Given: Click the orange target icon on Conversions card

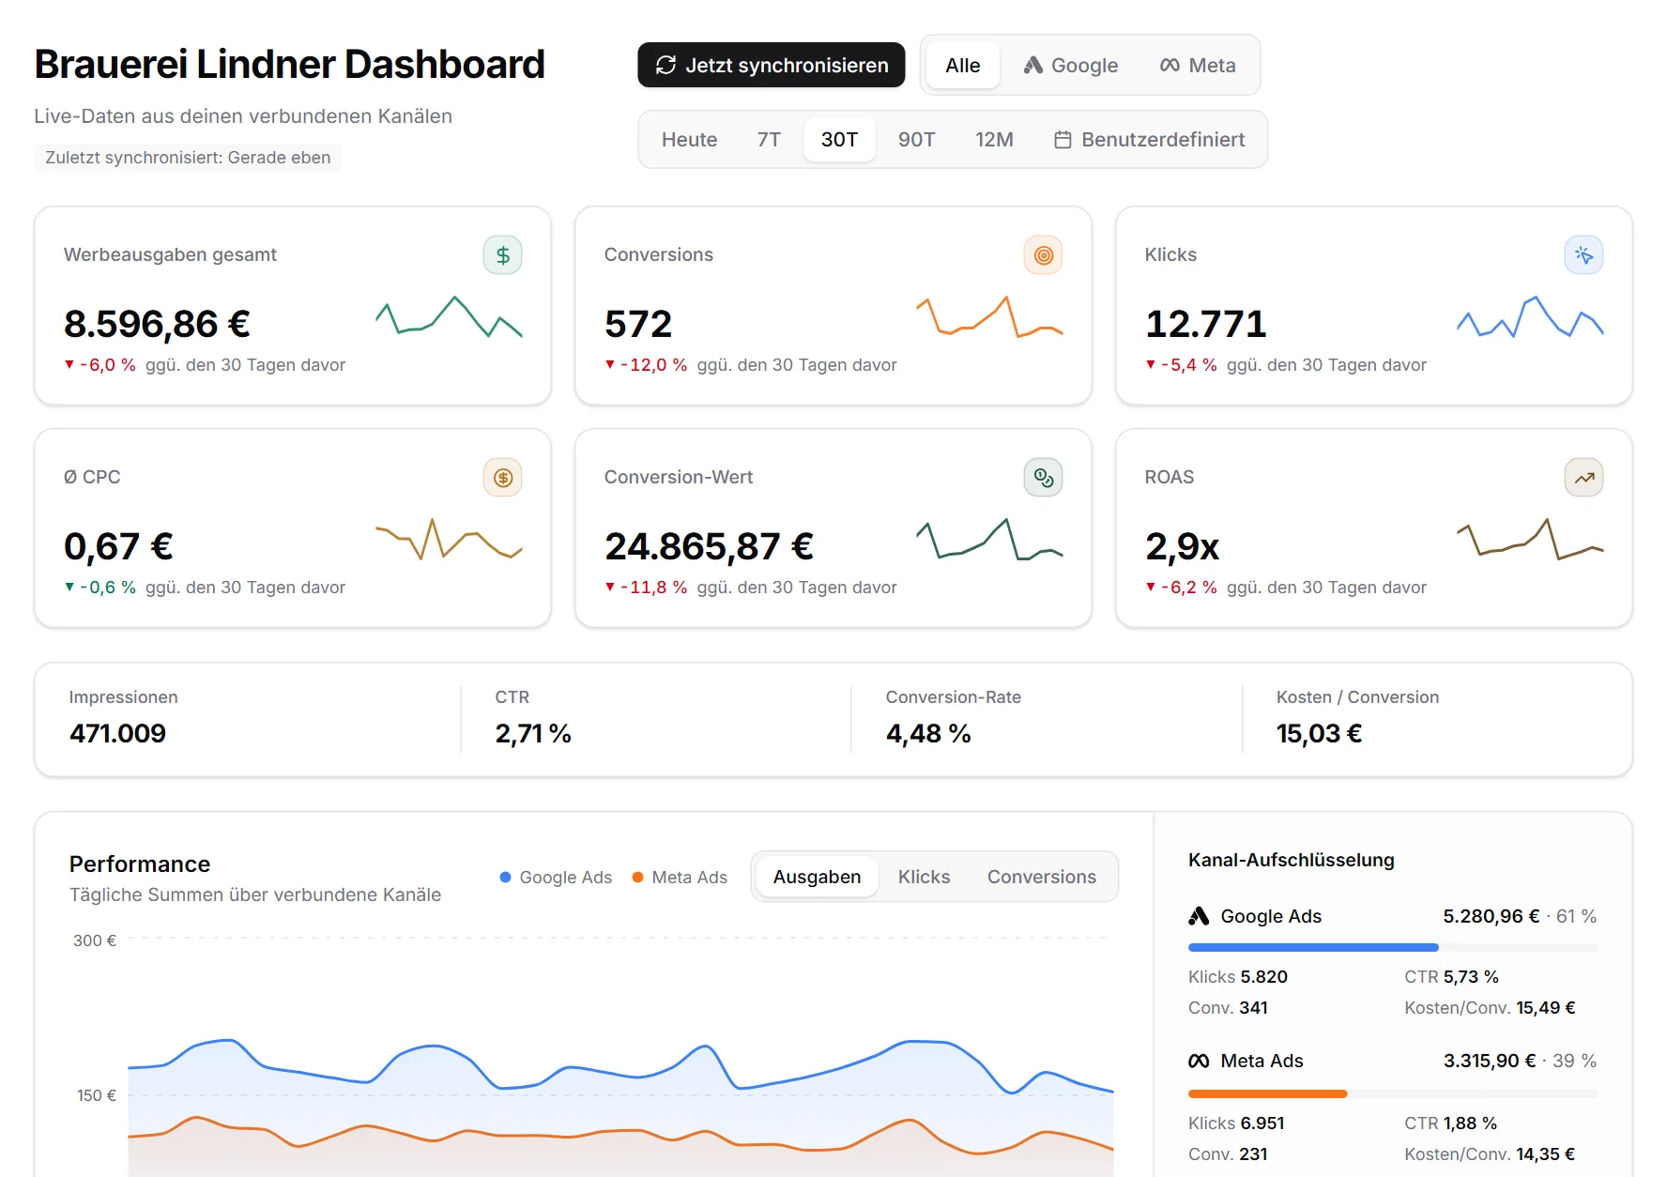Looking at the screenshot, I should pos(1043,255).
